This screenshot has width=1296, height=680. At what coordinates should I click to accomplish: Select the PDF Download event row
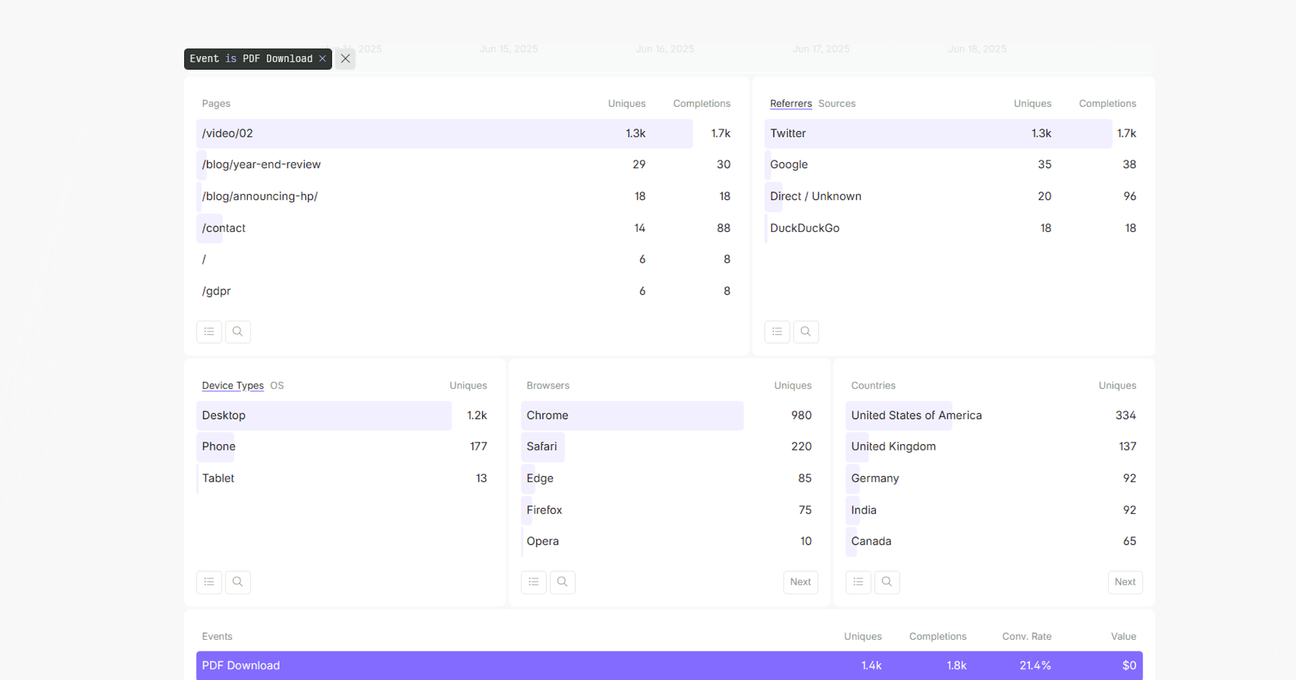pyautogui.click(x=669, y=665)
